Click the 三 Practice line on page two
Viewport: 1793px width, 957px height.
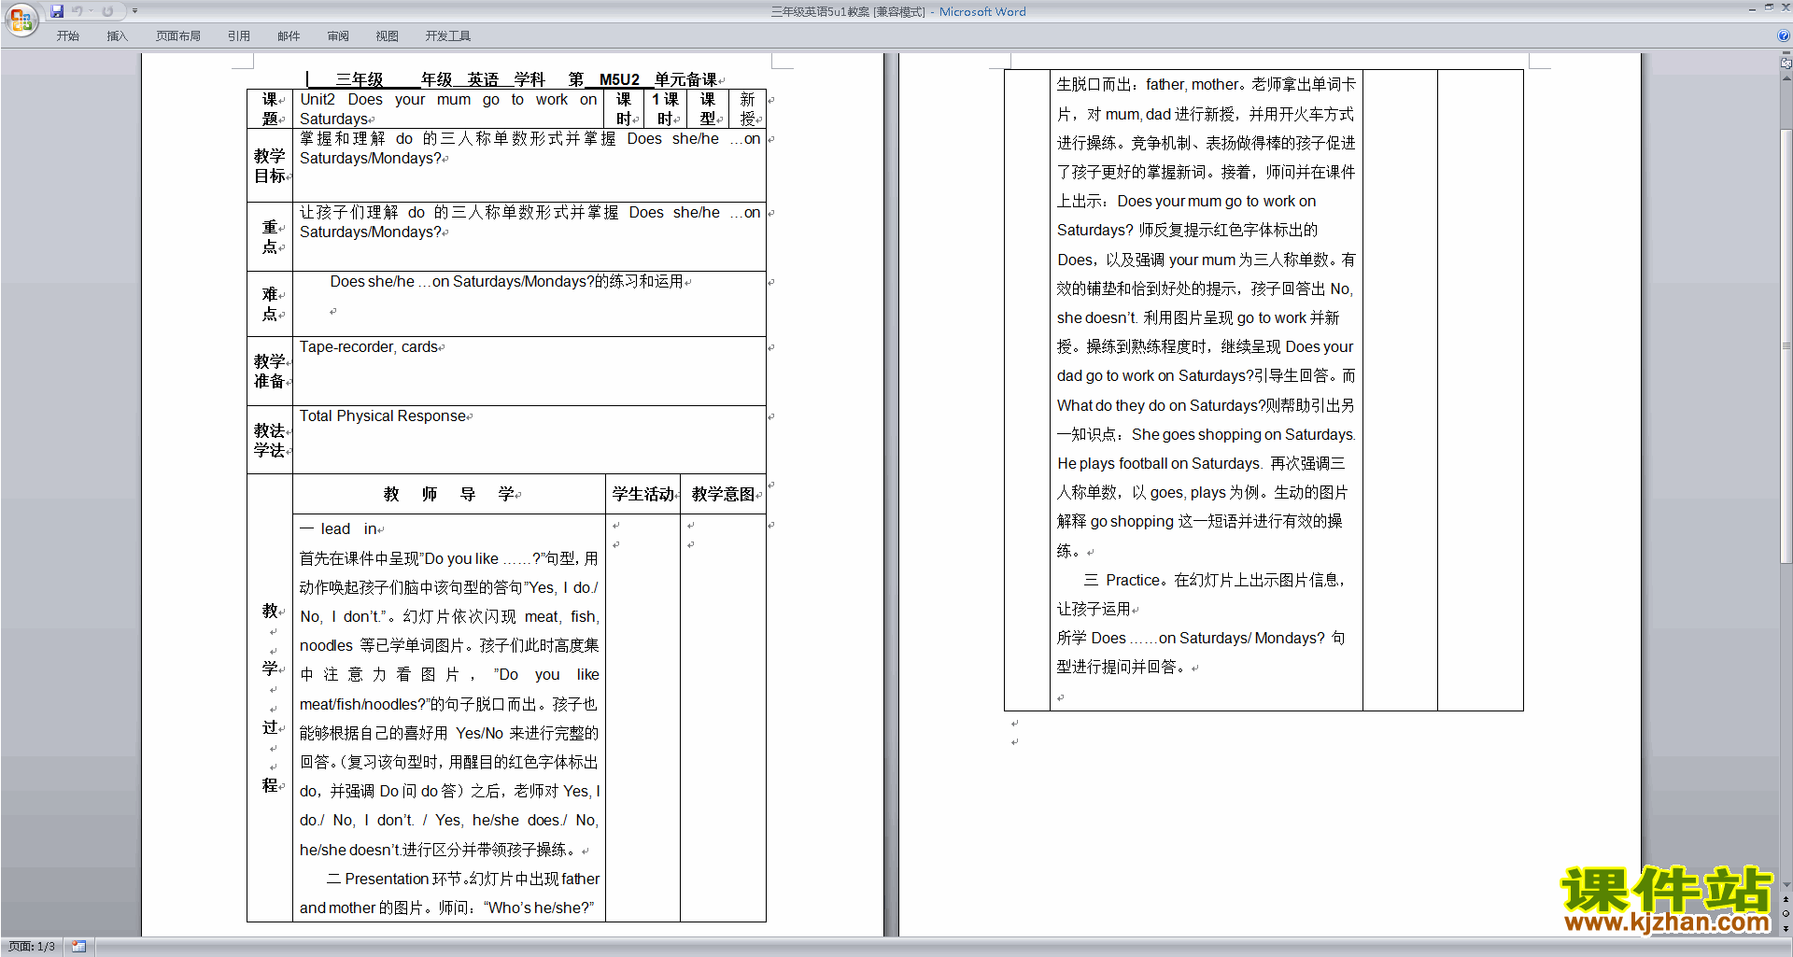click(1214, 581)
